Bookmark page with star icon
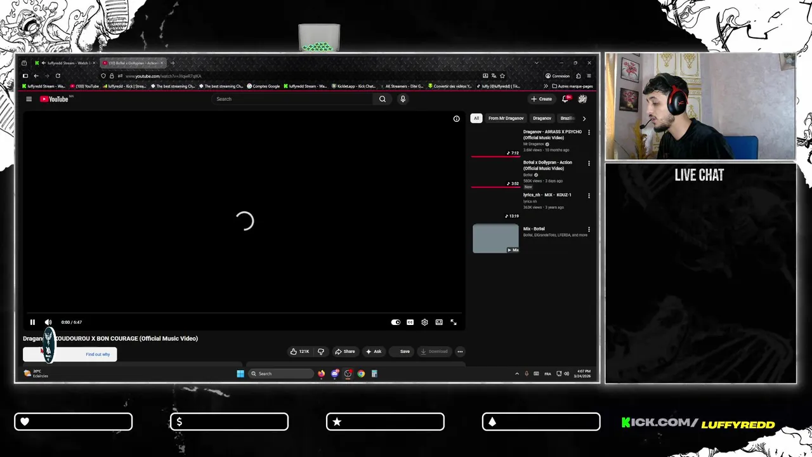812x457 pixels. click(502, 76)
